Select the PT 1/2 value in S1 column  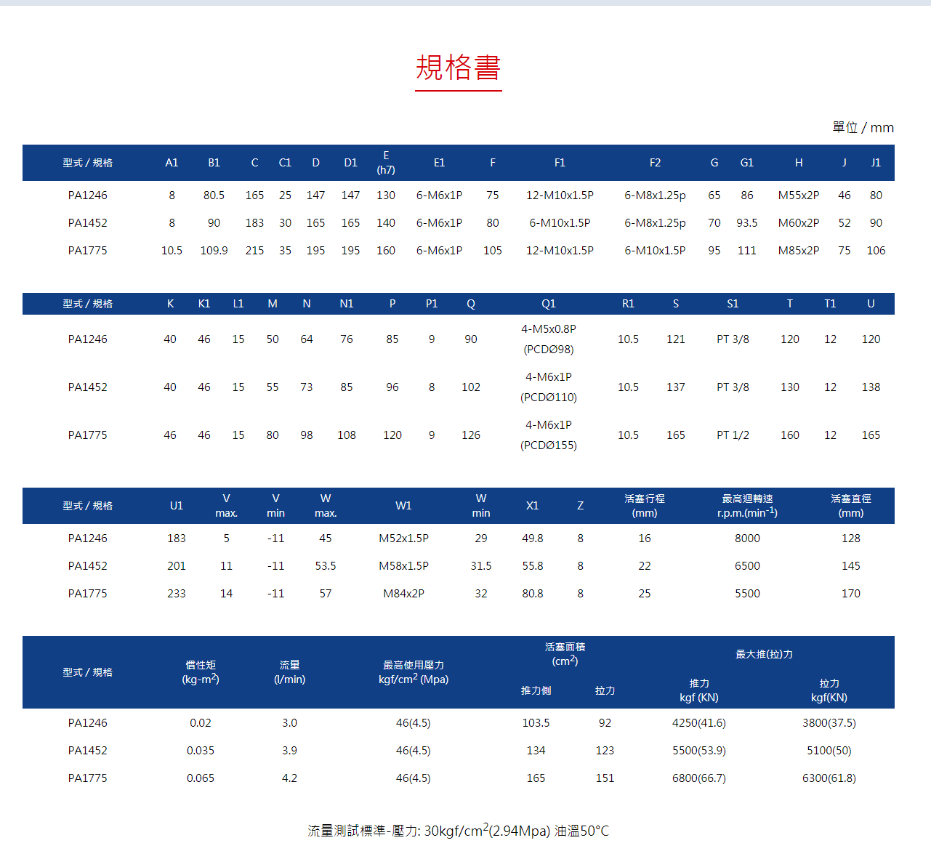733,435
